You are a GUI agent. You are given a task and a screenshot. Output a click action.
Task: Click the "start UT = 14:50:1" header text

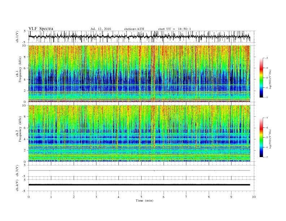174,29
